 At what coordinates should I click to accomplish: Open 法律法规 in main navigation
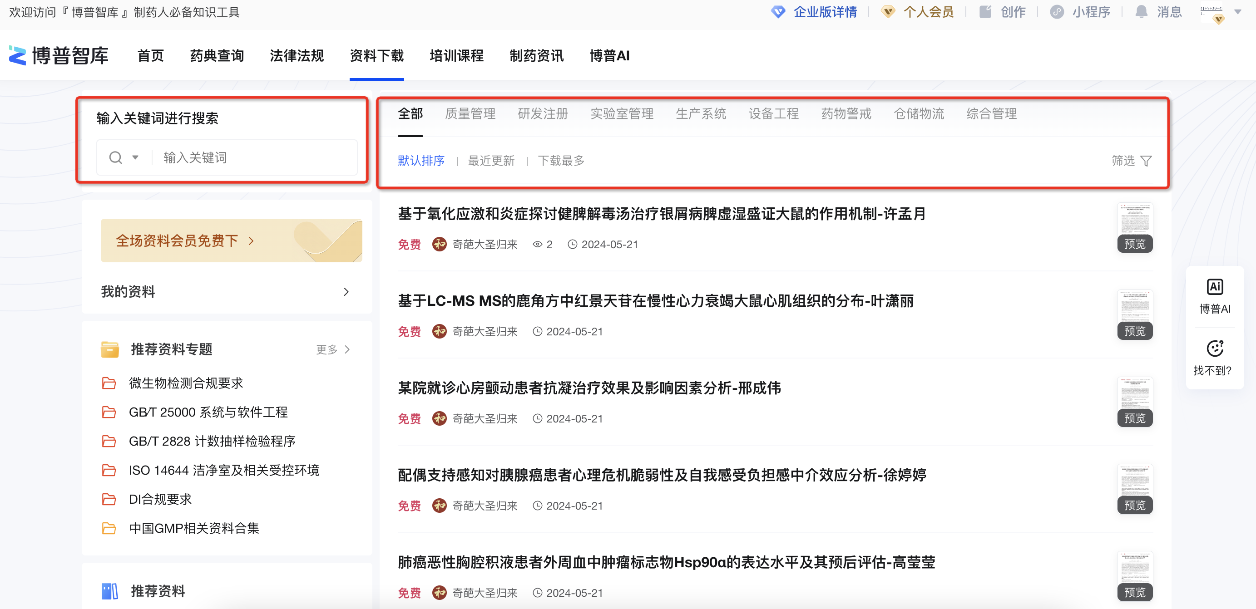coord(297,55)
